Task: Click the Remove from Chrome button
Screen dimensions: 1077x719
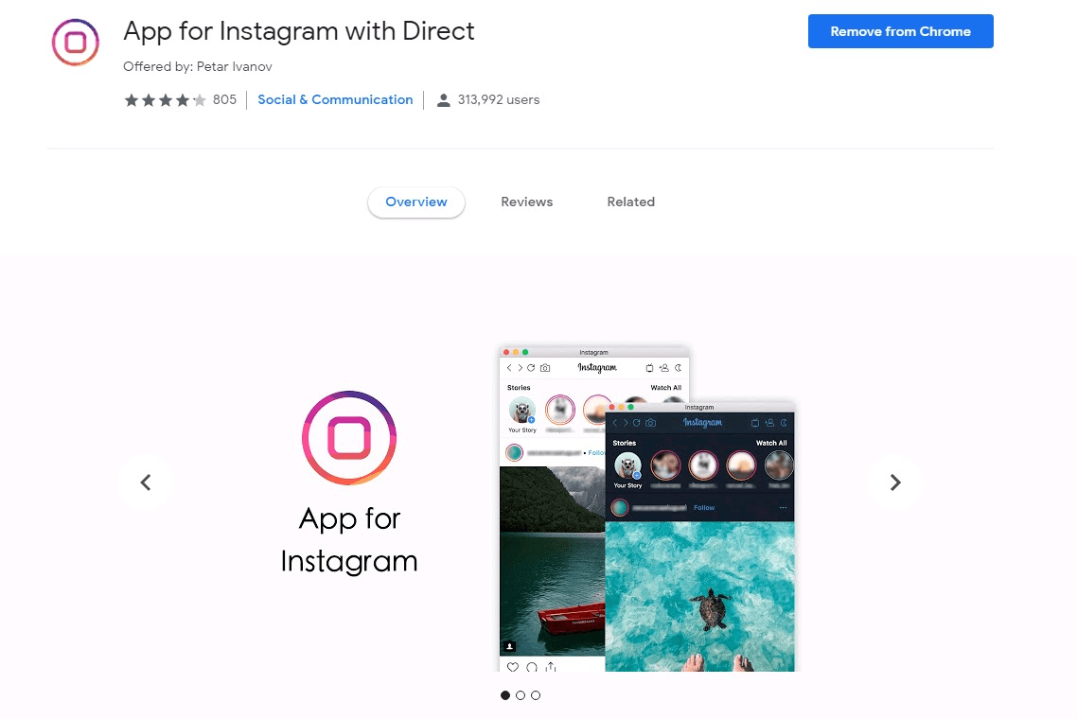Action: click(900, 31)
